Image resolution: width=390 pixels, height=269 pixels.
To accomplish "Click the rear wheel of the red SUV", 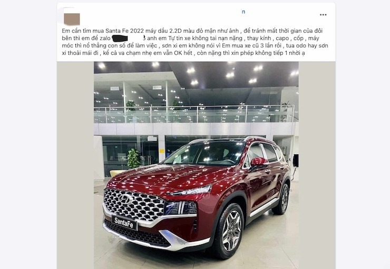I will coord(283,199).
